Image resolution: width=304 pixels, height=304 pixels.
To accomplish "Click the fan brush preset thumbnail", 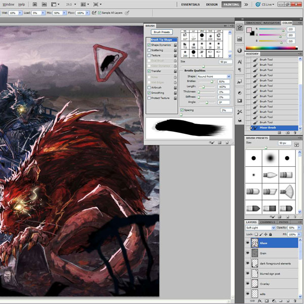I will point(287,191).
